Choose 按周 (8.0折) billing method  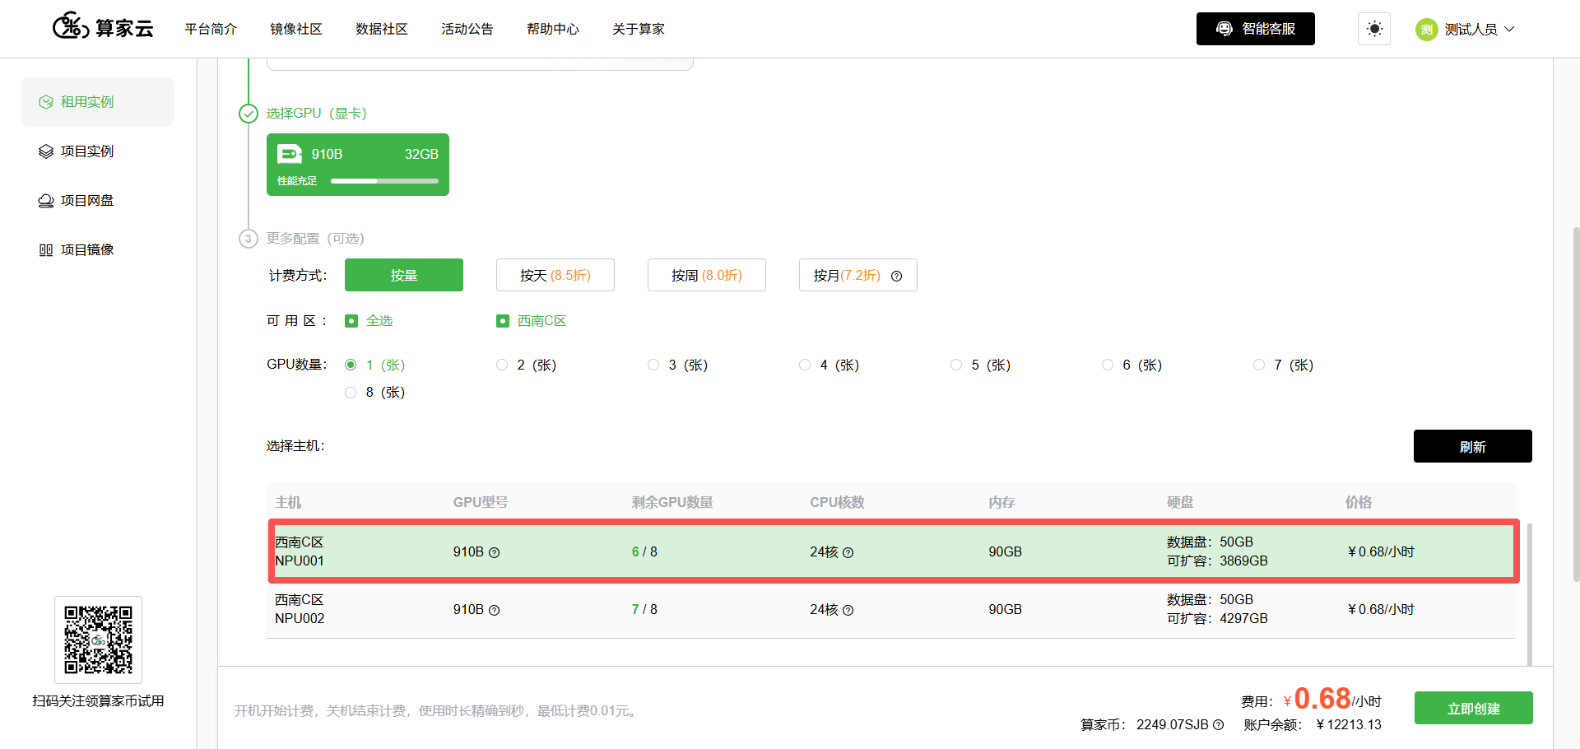(707, 275)
